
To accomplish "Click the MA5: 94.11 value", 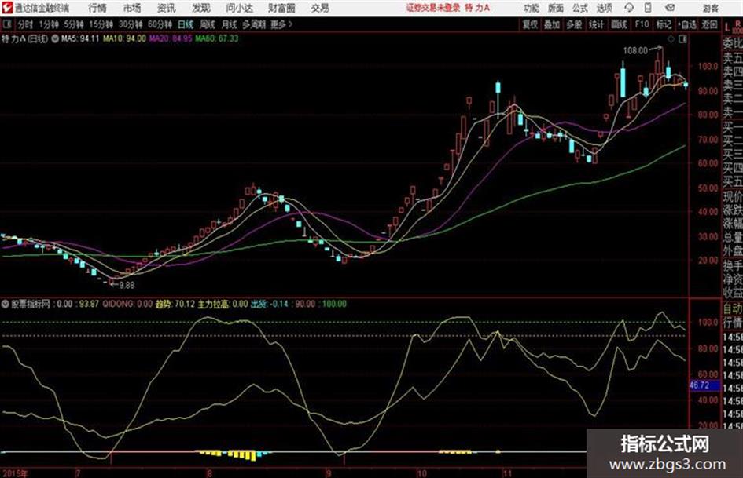I will pyautogui.click(x=80, y=38).
